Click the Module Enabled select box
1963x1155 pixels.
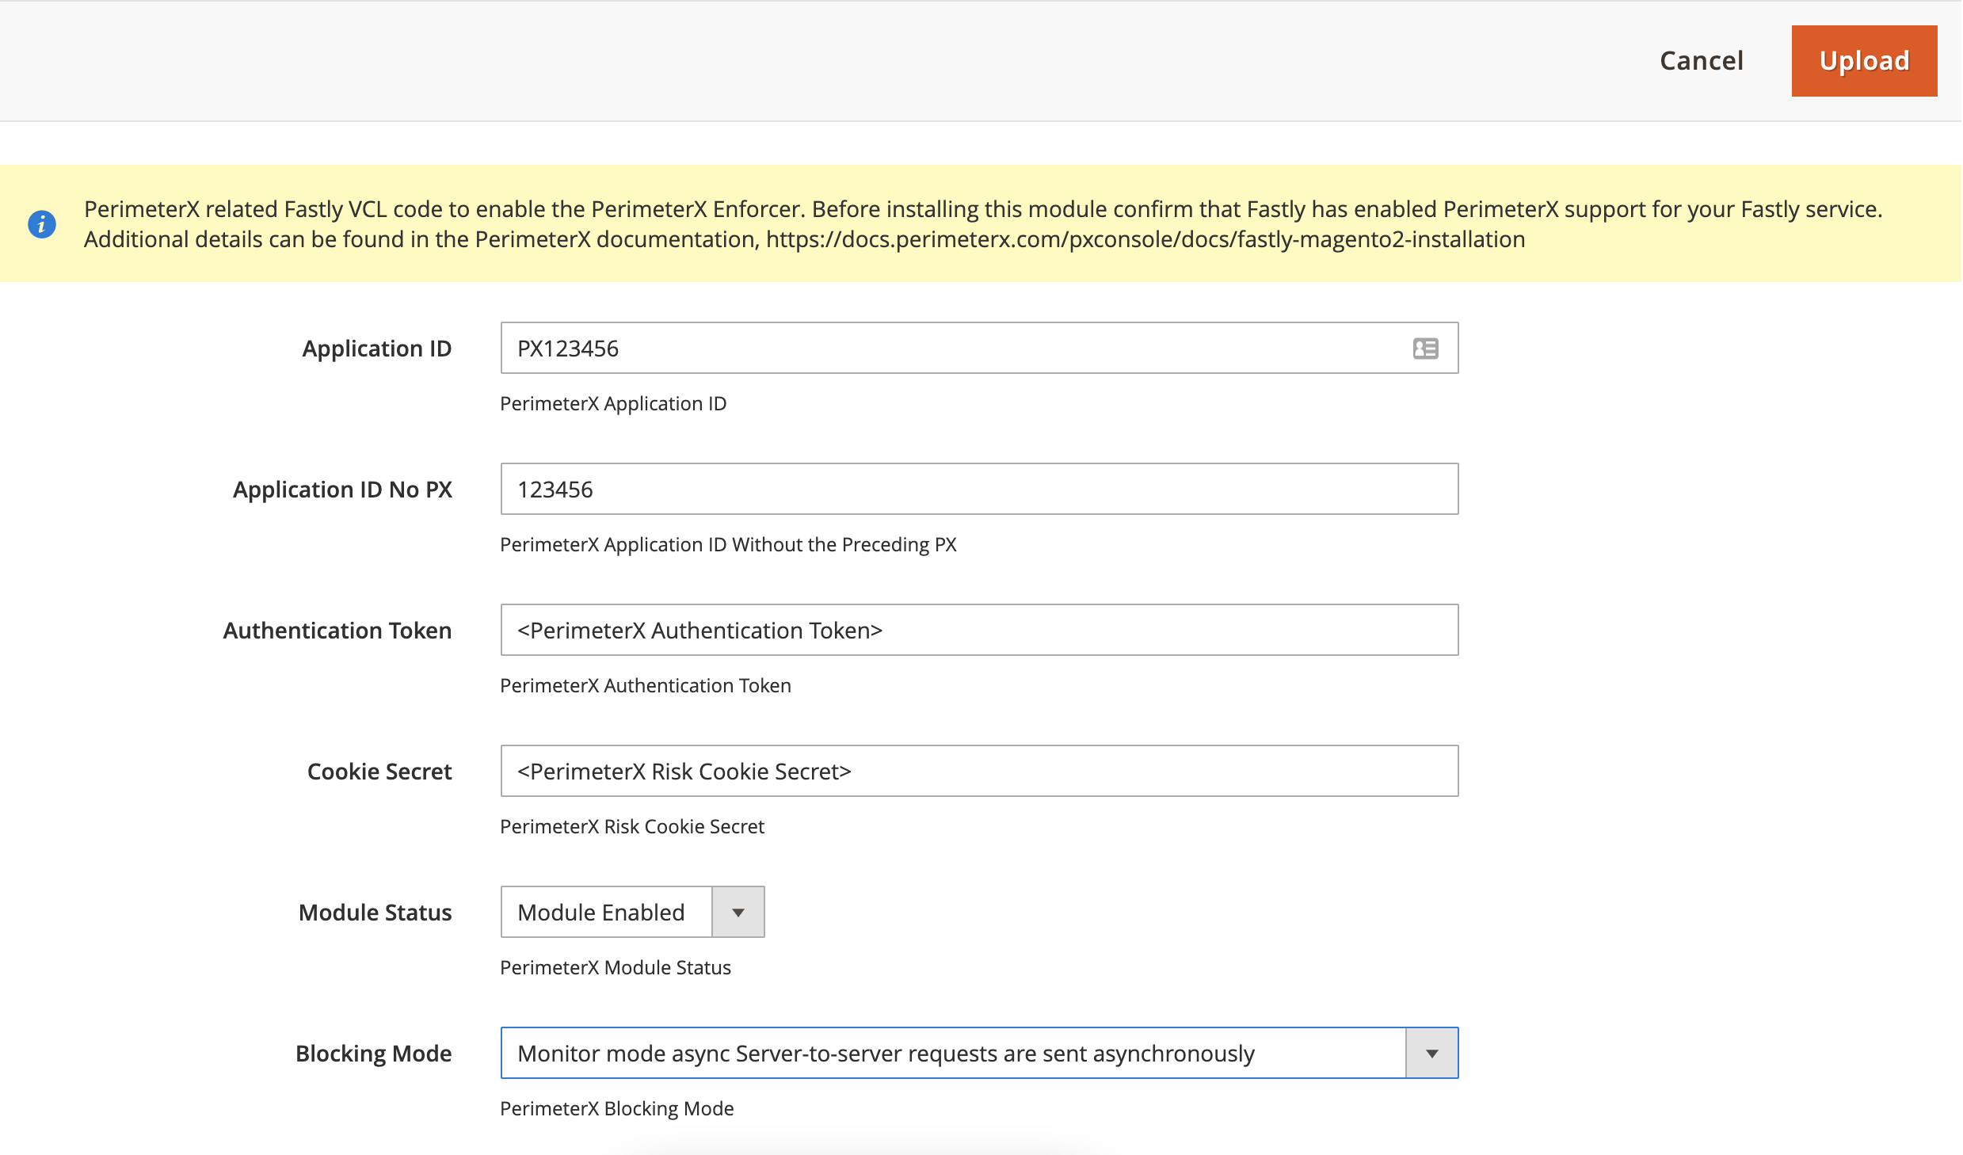click(607, 913)
